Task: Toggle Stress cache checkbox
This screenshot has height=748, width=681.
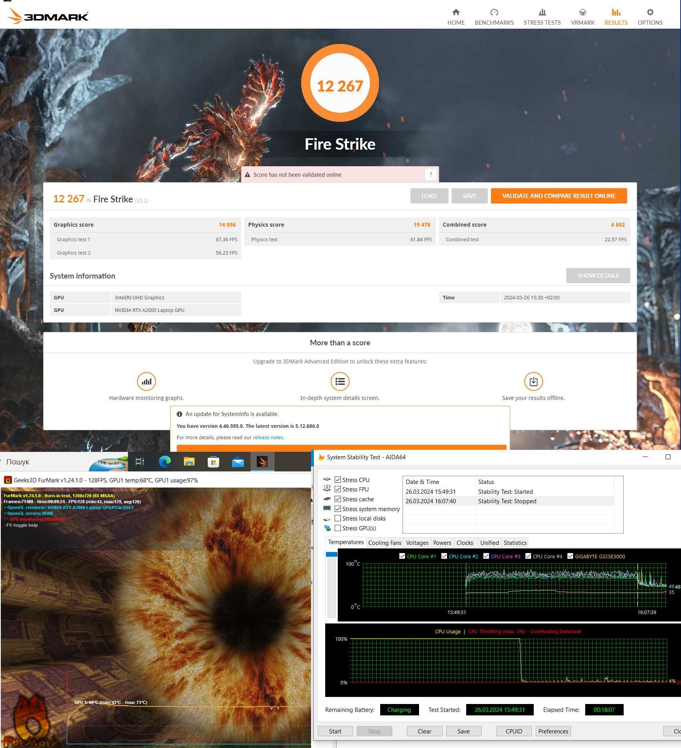Action: [x=338, y=499]
